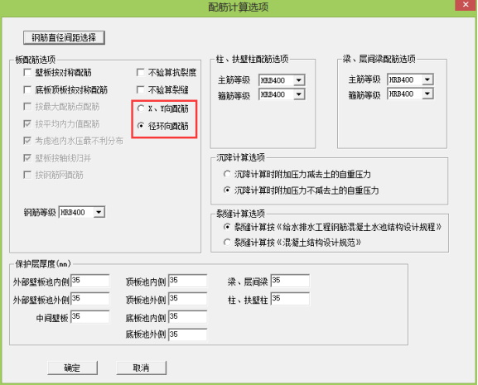Open the beam 箍筋等级 dropdown arrow
478x385 pixels.
(x=427, y=94)
